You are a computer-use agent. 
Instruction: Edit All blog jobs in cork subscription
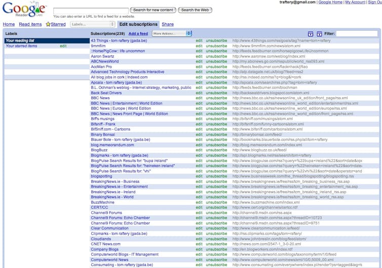tap(199, 77)
